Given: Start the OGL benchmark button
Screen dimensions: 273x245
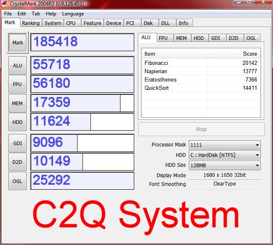Looking at the screenshot, I should pyautogui.click(x=18, y=181).
